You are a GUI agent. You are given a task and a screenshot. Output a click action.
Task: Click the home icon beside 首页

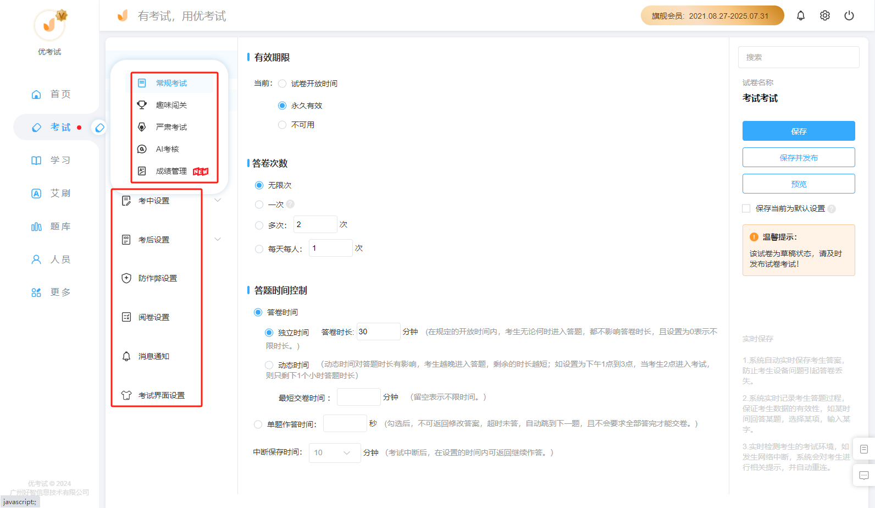[36, 95]
